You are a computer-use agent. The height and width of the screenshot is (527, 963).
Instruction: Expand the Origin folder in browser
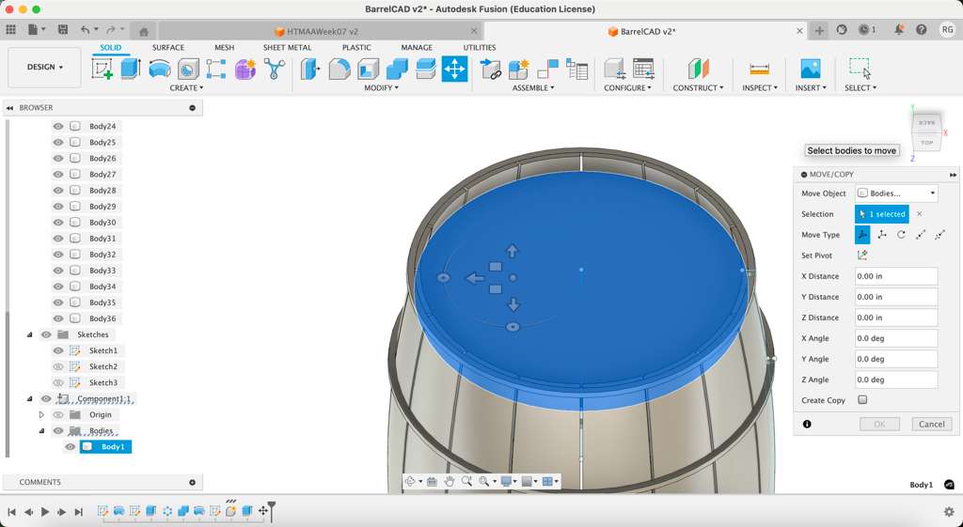click(41, 414)
